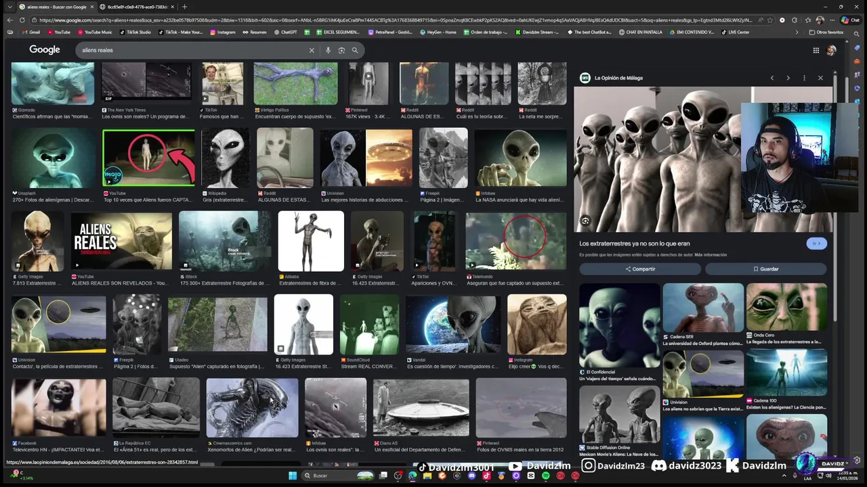Click the magnifier search icon in Google bar

pyautogui.click(x=354, y=50)
